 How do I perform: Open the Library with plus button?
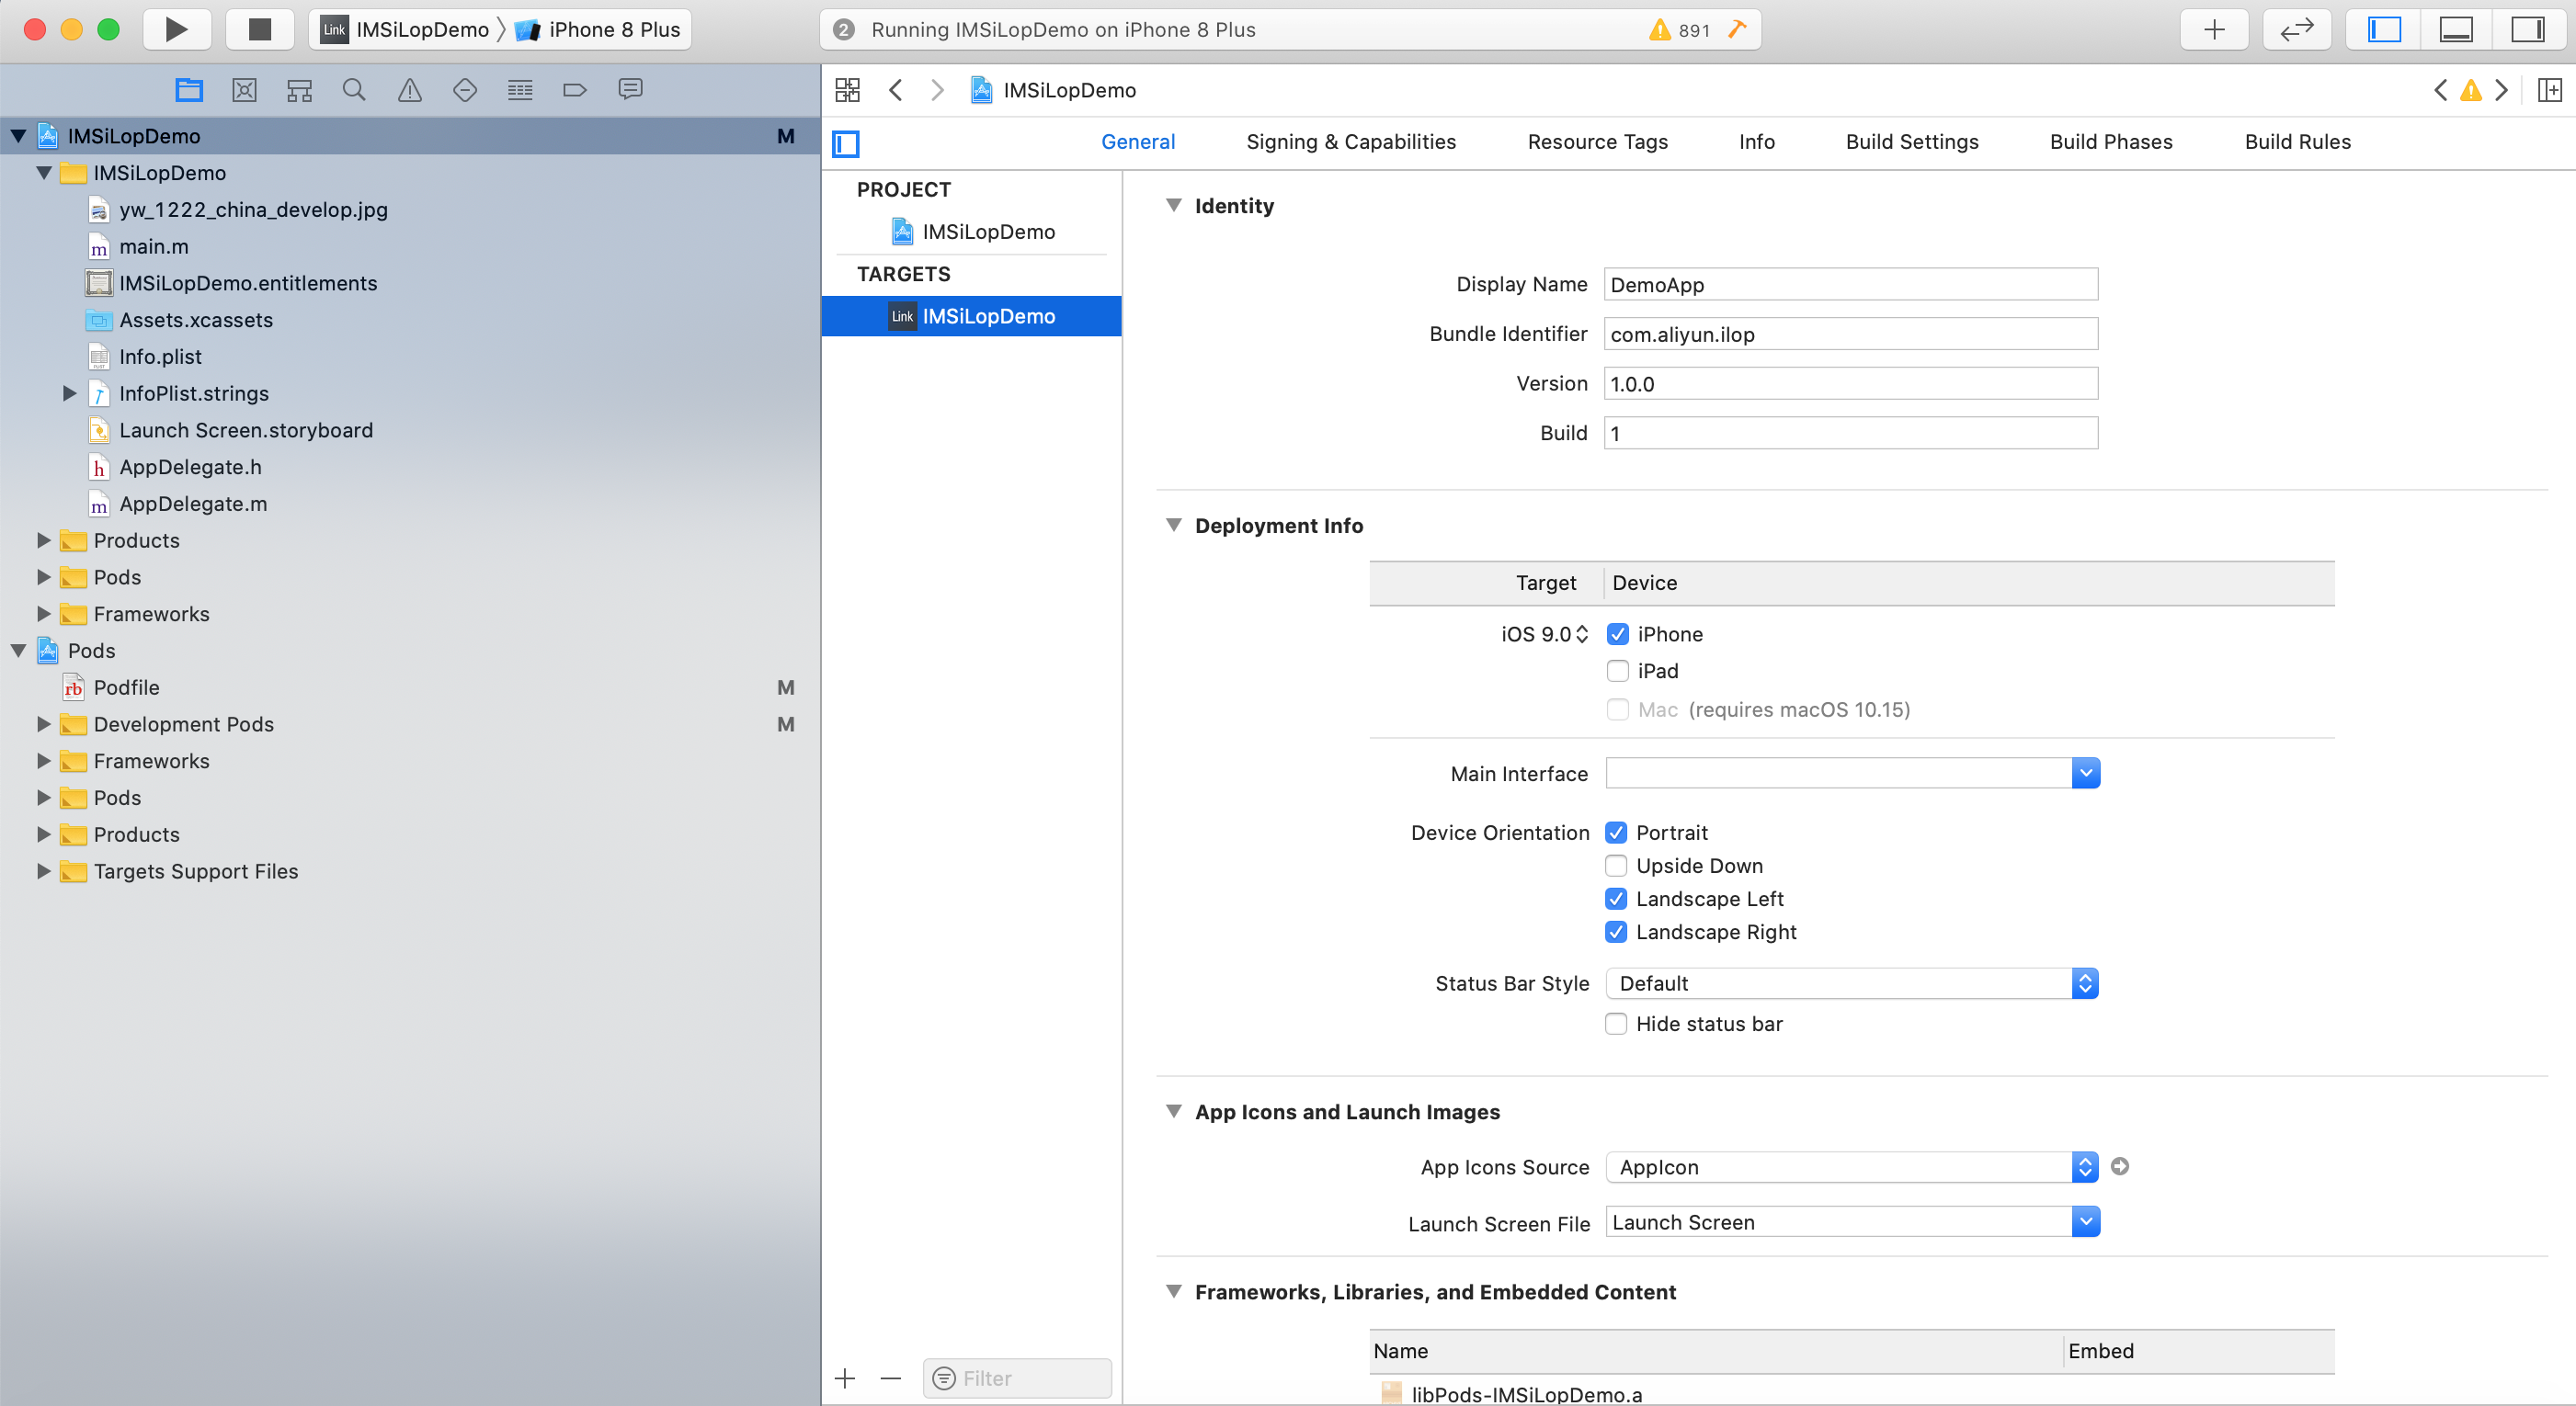(2214, 29)
